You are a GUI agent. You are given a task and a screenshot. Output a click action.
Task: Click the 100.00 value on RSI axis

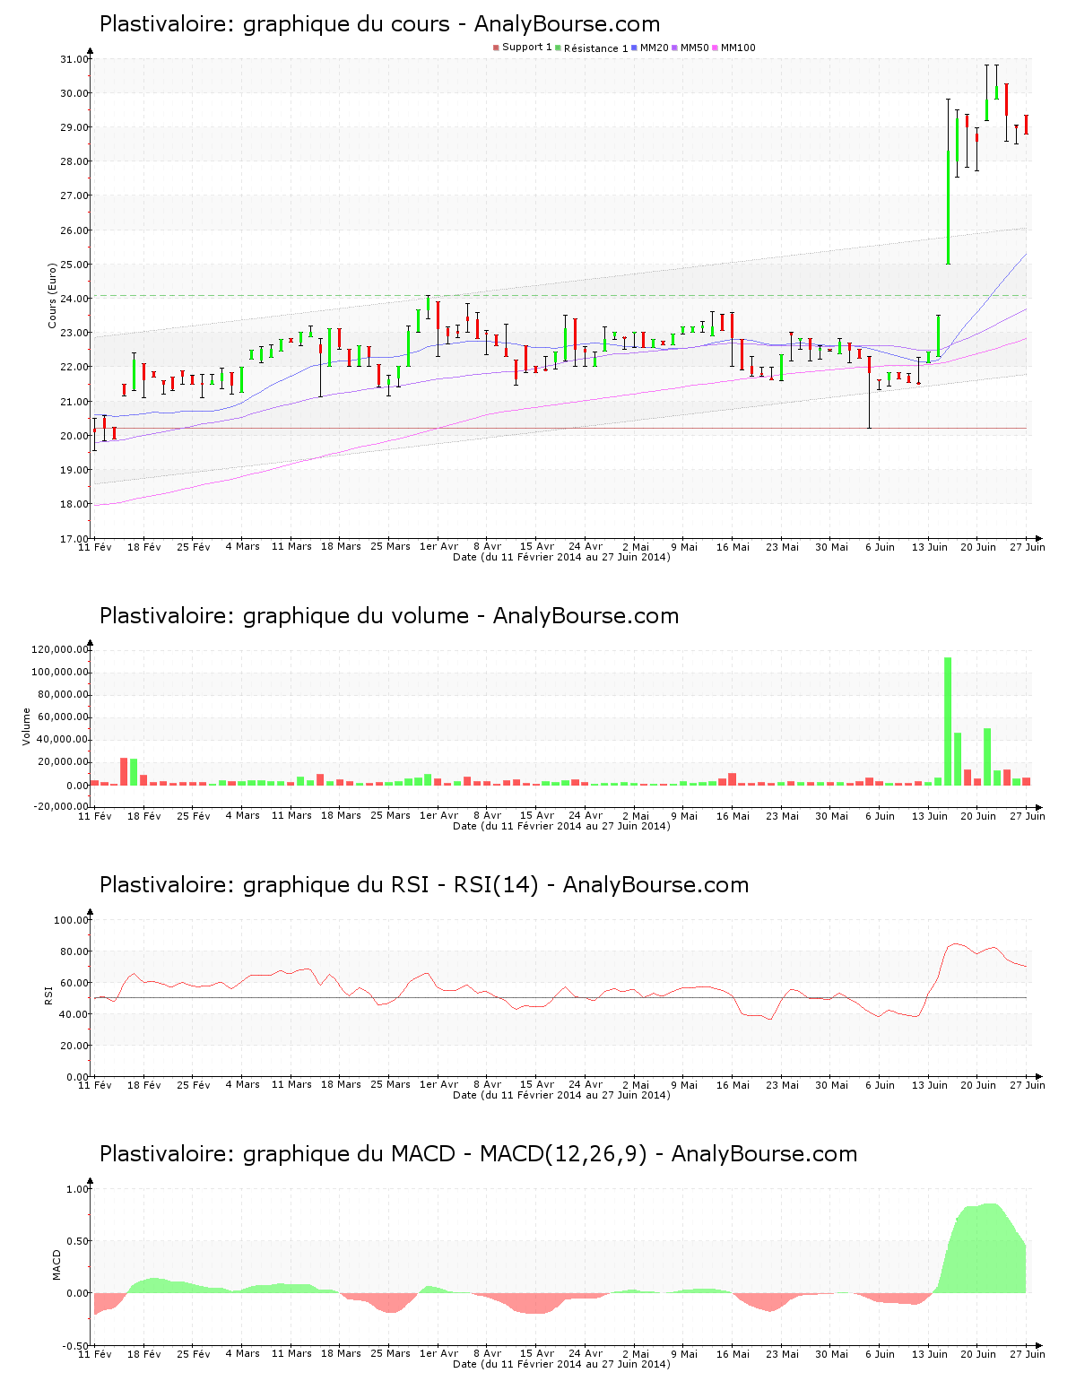coord(71,920)
